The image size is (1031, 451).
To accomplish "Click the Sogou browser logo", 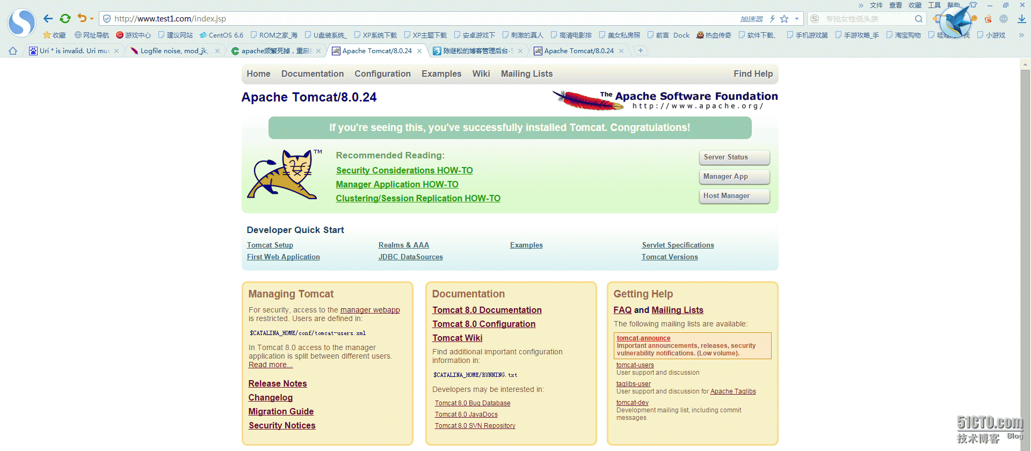I will (x=21, y=23).
